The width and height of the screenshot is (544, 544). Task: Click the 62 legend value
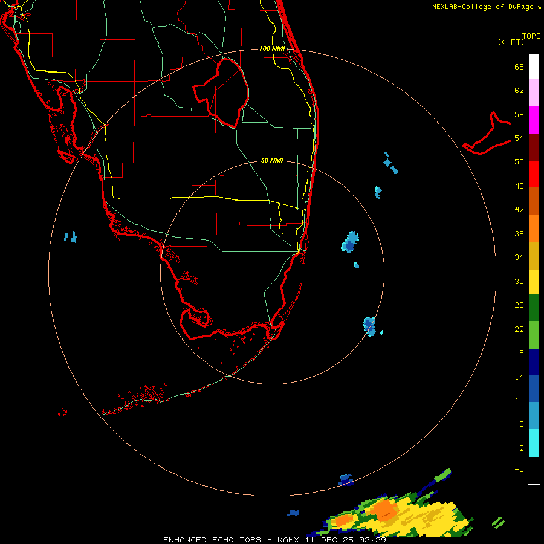[519, 91]
